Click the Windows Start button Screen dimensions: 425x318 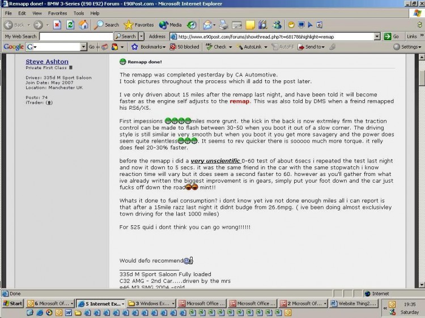click(x=12, y=303)
